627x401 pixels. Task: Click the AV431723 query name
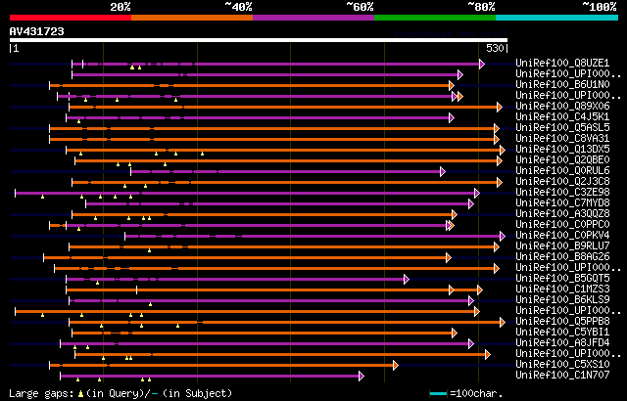pyautogui.click(x=37, y=31)
